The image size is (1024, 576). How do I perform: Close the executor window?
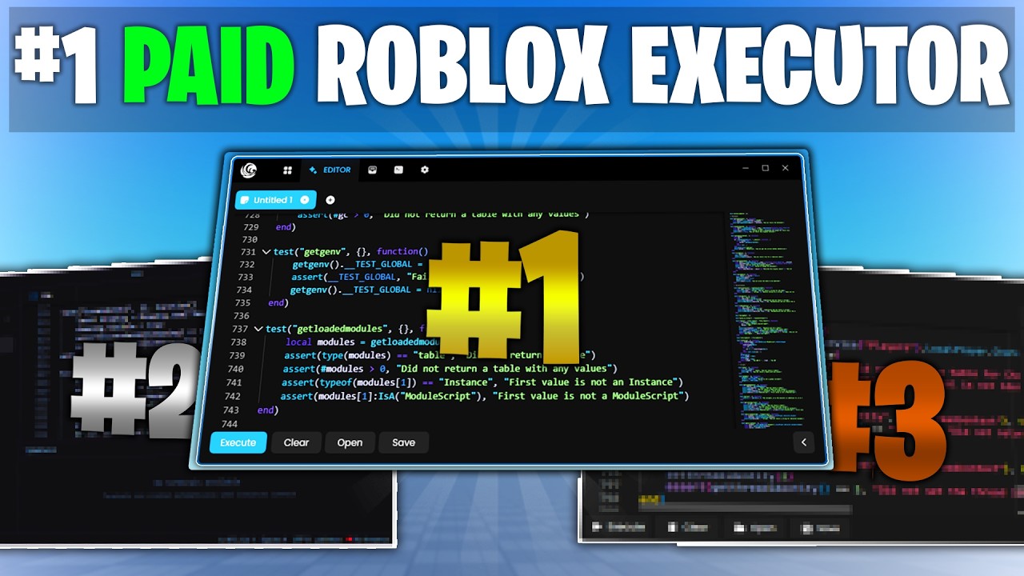point(785,168)
